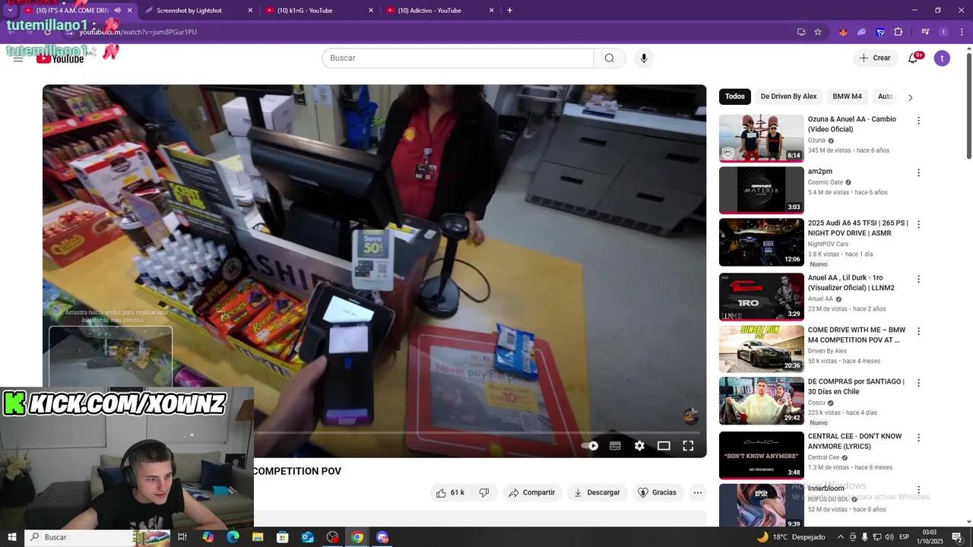Toggle autoplay switch in the player

pyautogui.click(x=590, y=446)
